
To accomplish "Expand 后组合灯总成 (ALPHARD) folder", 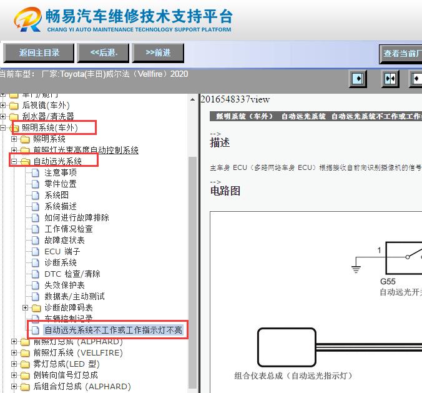I will point(14,387).
